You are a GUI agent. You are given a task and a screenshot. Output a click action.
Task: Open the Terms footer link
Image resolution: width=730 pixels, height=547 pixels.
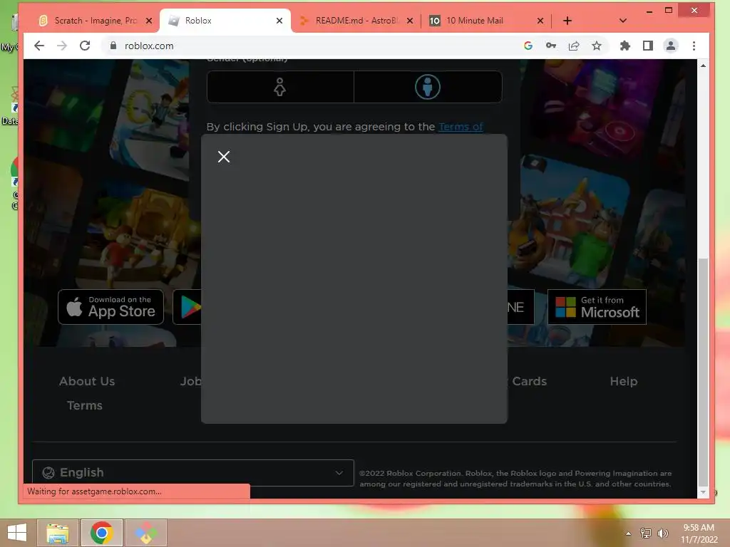85,405
